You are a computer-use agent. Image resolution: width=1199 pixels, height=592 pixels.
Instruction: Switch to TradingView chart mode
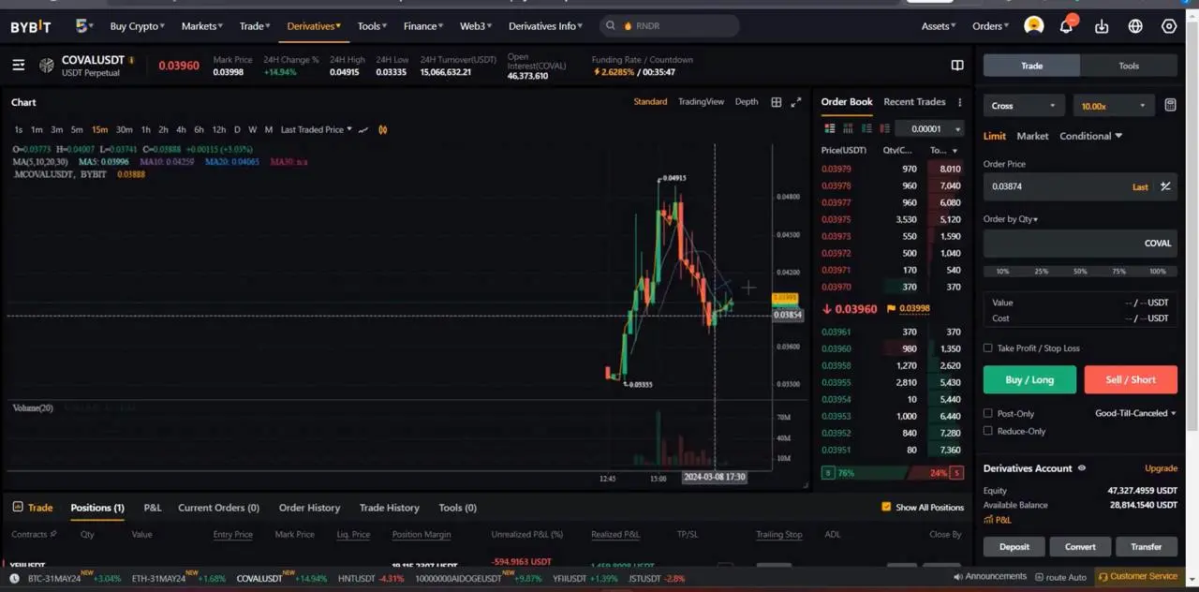tap(701, 102)
